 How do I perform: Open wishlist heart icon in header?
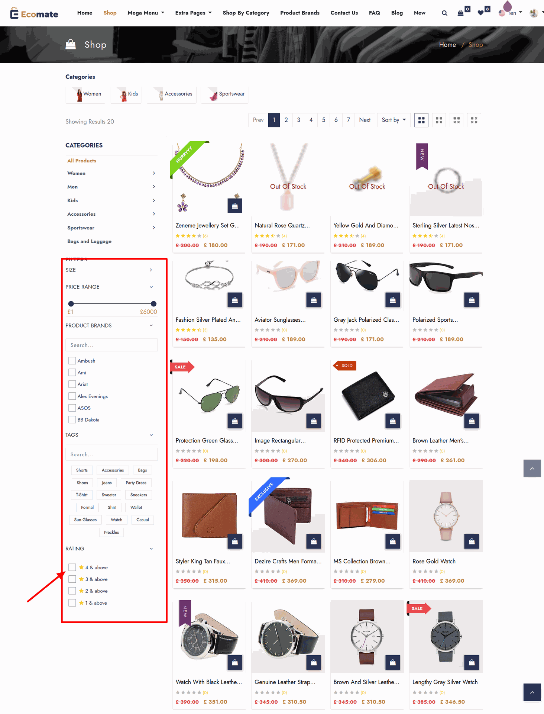point(480,13)
